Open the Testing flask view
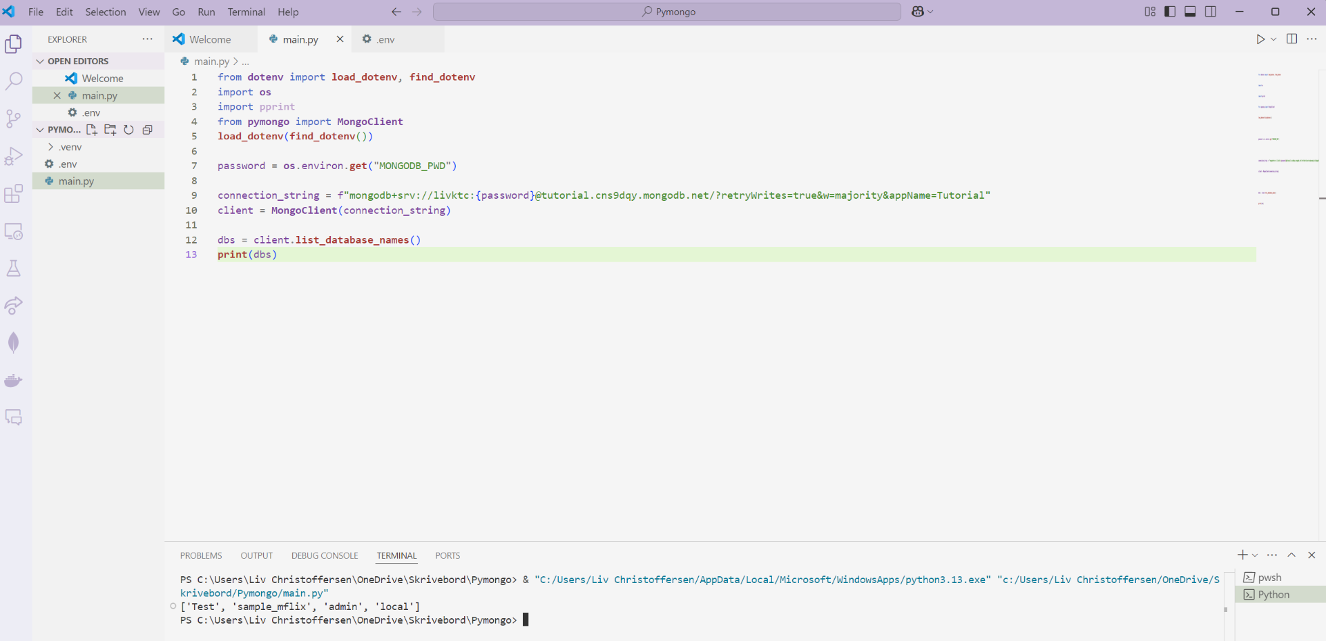The height and width of the screenshot is (641, 1326). 14,268
